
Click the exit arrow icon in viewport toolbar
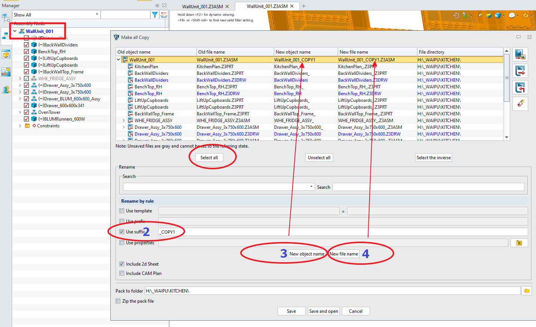click(456, 15)
